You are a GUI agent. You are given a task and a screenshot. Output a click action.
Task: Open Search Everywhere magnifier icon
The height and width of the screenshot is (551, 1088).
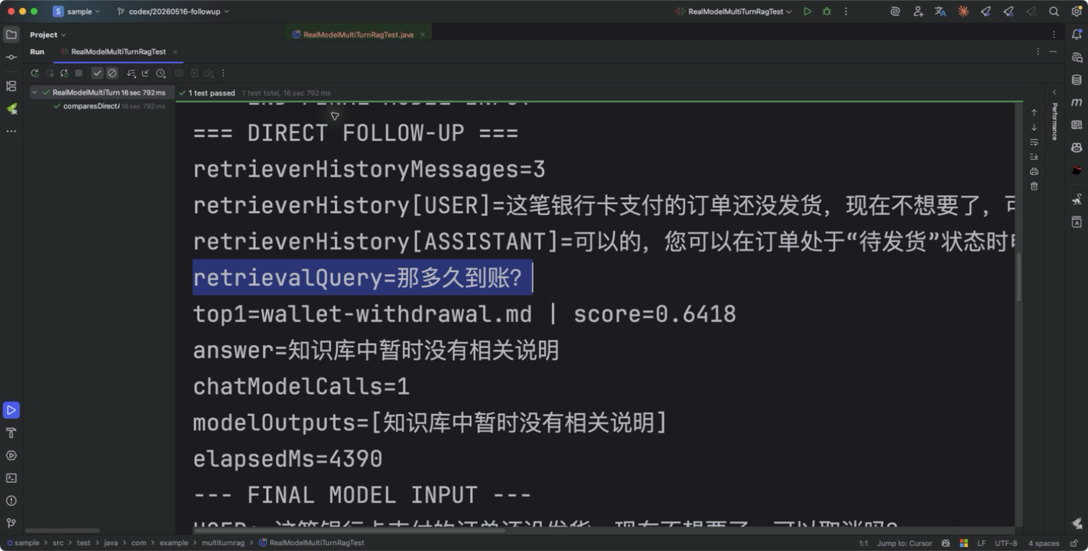pyautogui.click(x=1054, y=11)
